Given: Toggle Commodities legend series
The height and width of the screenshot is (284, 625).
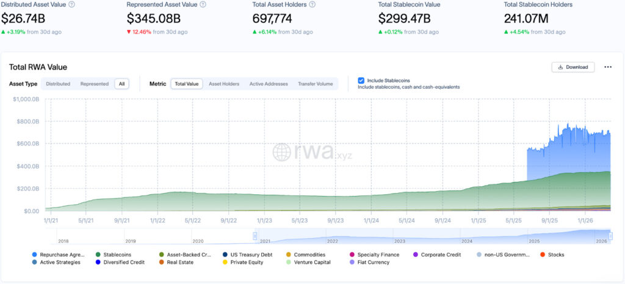Looking at the screenshot, I should (306, 255).
